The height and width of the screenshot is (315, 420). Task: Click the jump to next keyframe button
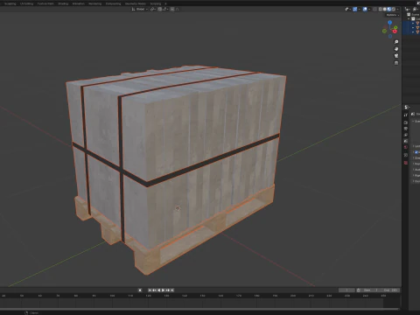pos(168,290)
